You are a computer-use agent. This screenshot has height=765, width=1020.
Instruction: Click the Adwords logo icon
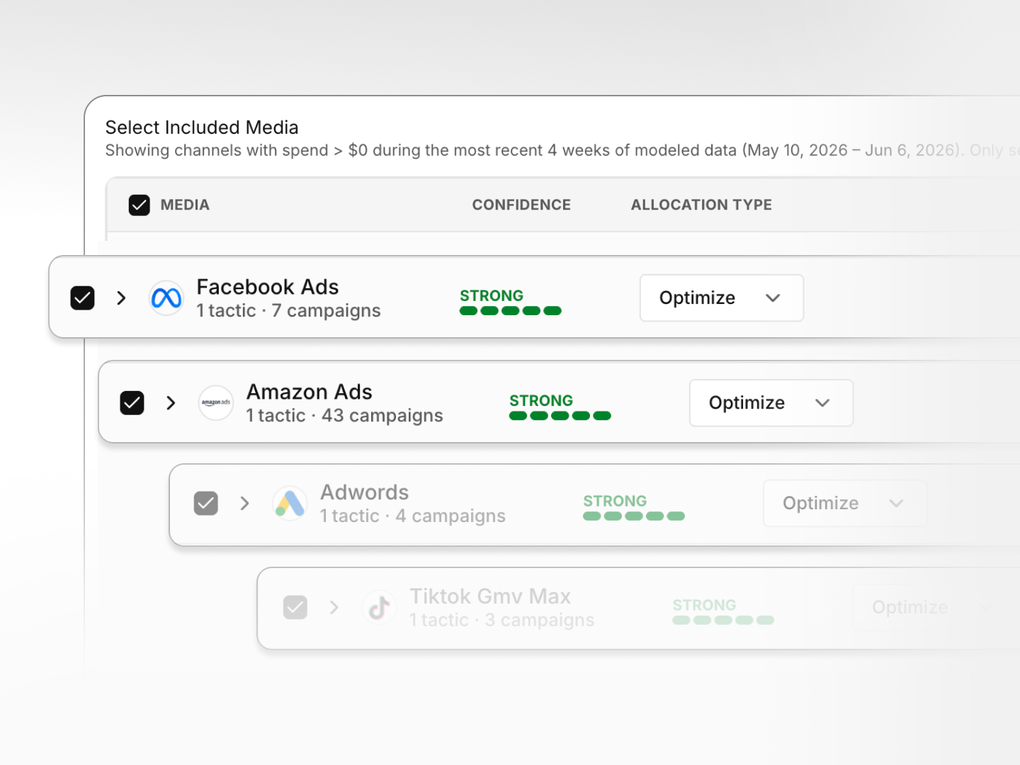tap(290, 504)
